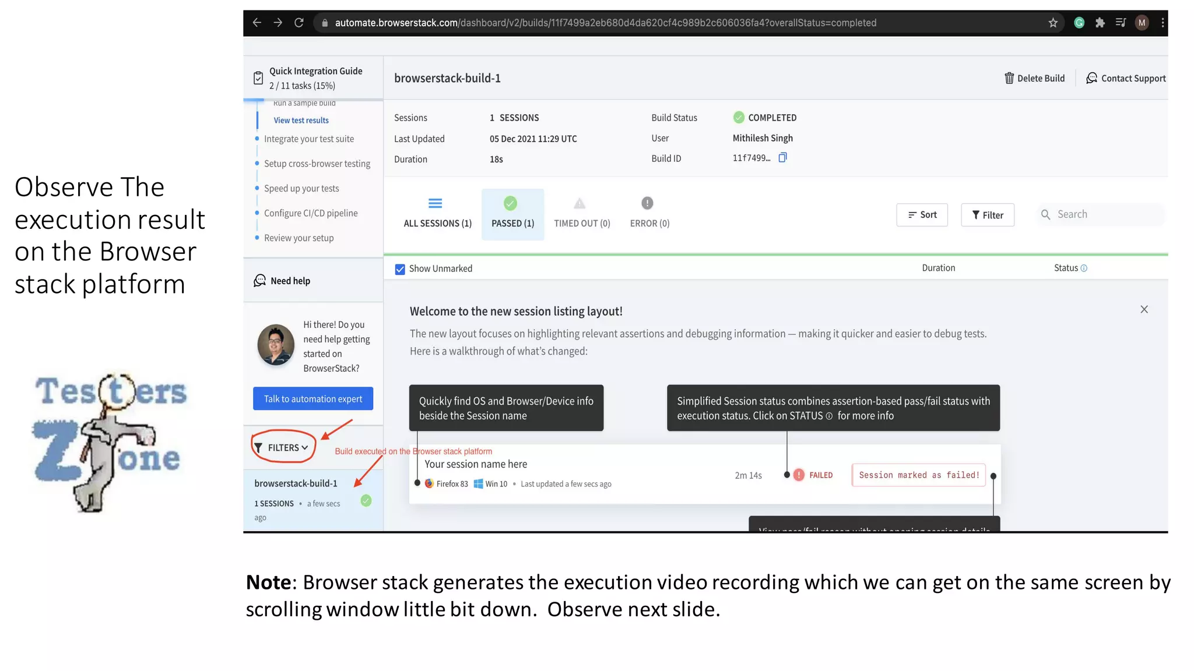Click the Quick Integration Guide progress bar
The height and width of the screenshot is (671, 1194).
pos(312,100)
